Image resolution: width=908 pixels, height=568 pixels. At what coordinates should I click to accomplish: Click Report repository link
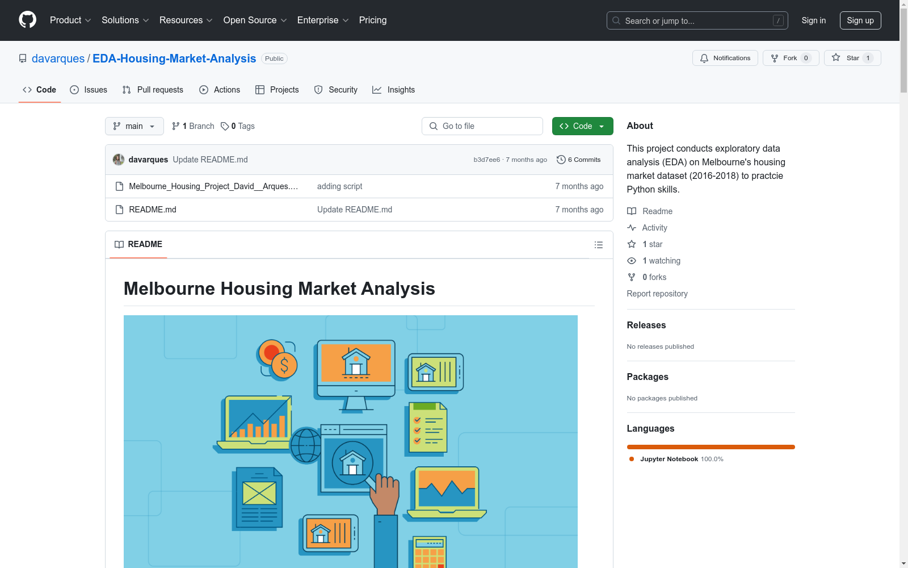(657, 294)
